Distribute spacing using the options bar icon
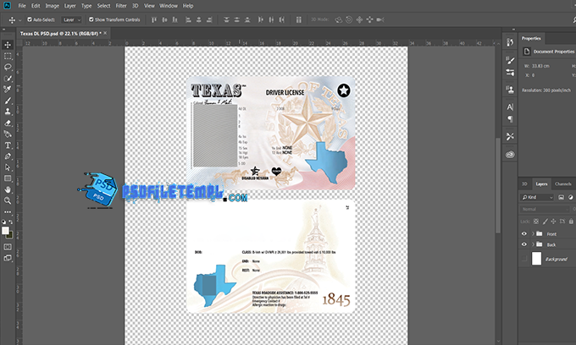The height and width of the screenshot is (345, 576). [x=299, y=19]
